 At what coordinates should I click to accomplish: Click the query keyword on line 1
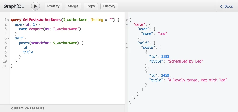16,20
